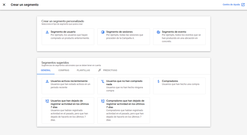The height and width of the screenshot is (135, 247).
Task: Choose the Segmento de sesiones card title
Action: (119, 32)
